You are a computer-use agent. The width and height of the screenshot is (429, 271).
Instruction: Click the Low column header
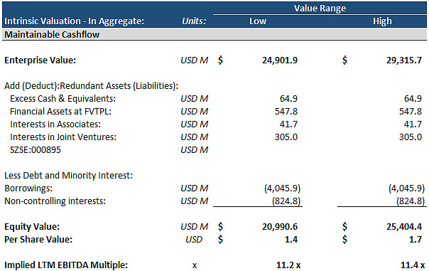[x=257, y=21]
